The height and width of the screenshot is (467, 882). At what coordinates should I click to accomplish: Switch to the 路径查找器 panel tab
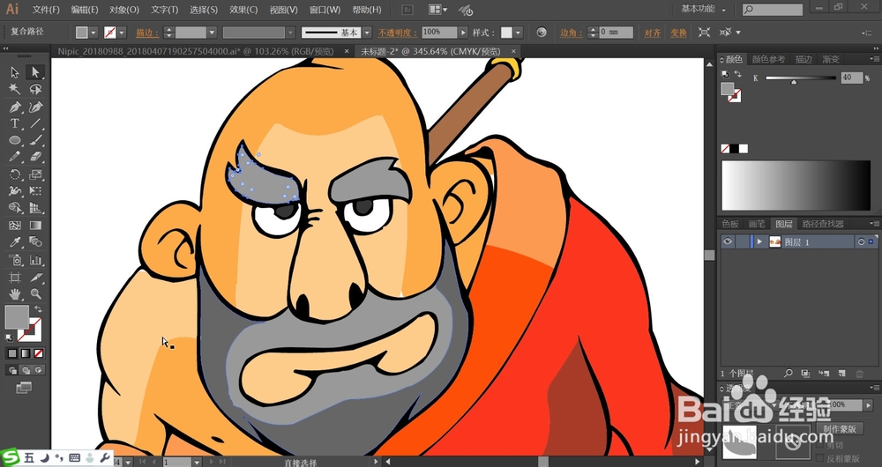pyautogui.click(x=823, y=224)
